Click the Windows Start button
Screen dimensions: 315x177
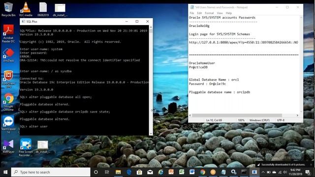5,172
